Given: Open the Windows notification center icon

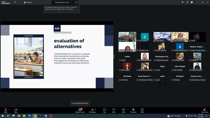Looking at the screenshot, I should 206,116.
